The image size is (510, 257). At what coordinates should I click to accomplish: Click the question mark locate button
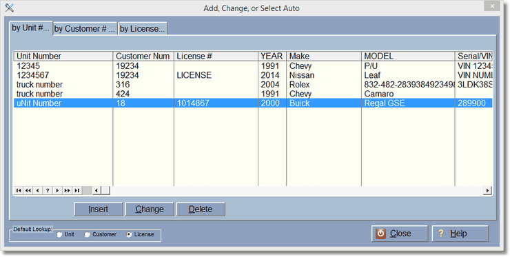pyautogui.click(x=48, y=190)
